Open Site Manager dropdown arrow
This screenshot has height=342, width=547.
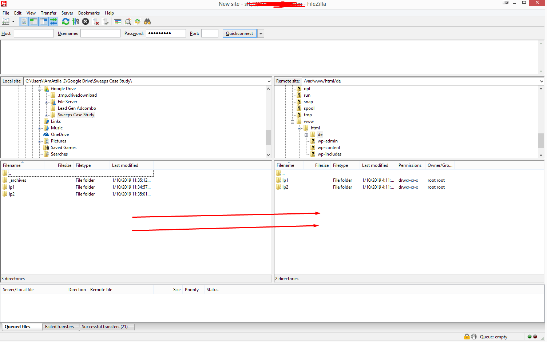(13, 21)
